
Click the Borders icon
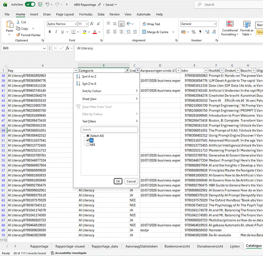(73, 32)
